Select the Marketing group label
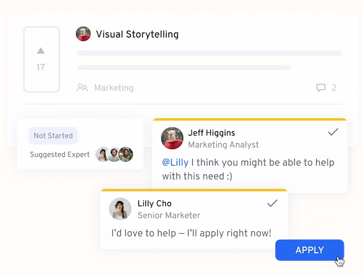This screenshot has width=362, height=277. point(114,88)
